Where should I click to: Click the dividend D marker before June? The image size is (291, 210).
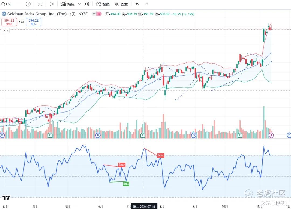coord(98,135)
